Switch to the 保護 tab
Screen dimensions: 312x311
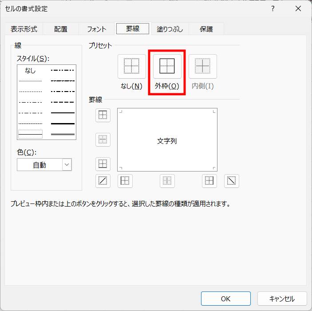206,29
